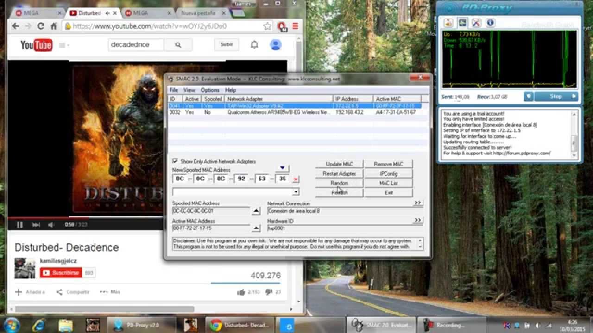Screen dimensions: 593x333
Task: Mute the YouTube video volume
Action: click(51, 225)
